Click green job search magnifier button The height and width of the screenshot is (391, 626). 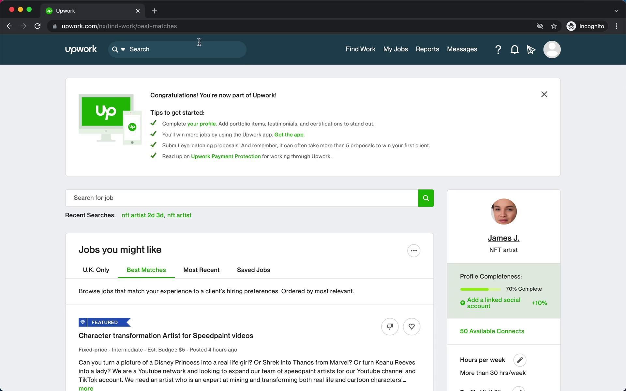pyautogui.click(x=426, y=198)
